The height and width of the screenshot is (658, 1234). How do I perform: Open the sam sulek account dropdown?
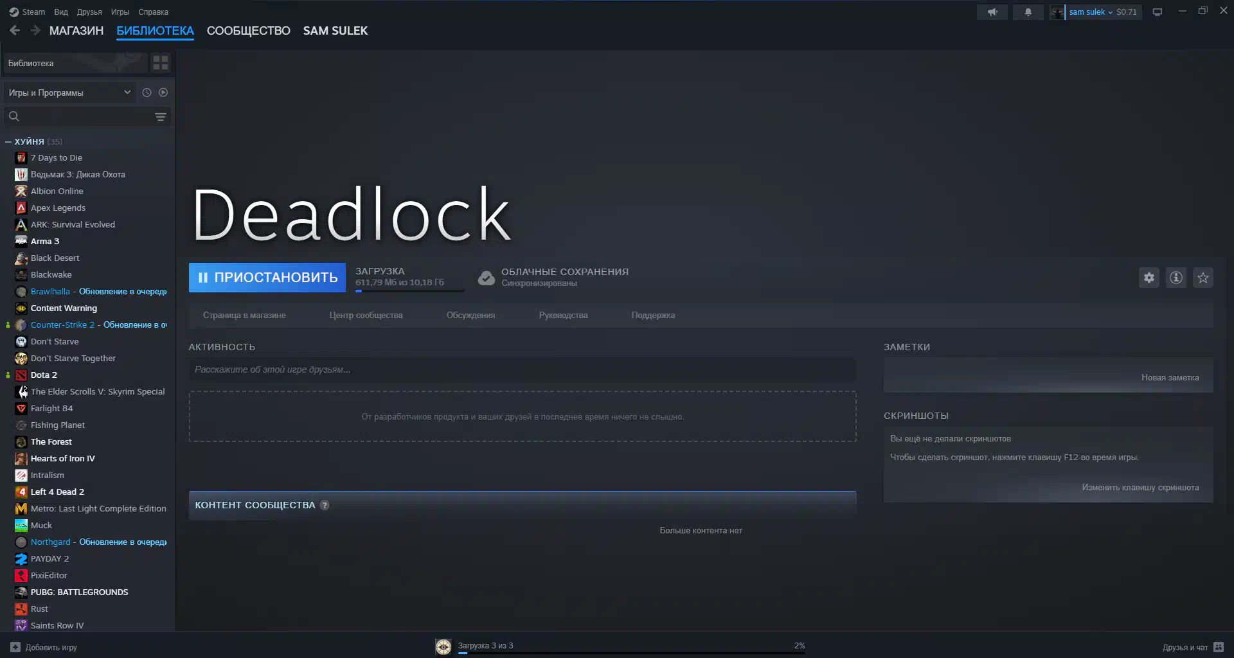click(1090, 12)
